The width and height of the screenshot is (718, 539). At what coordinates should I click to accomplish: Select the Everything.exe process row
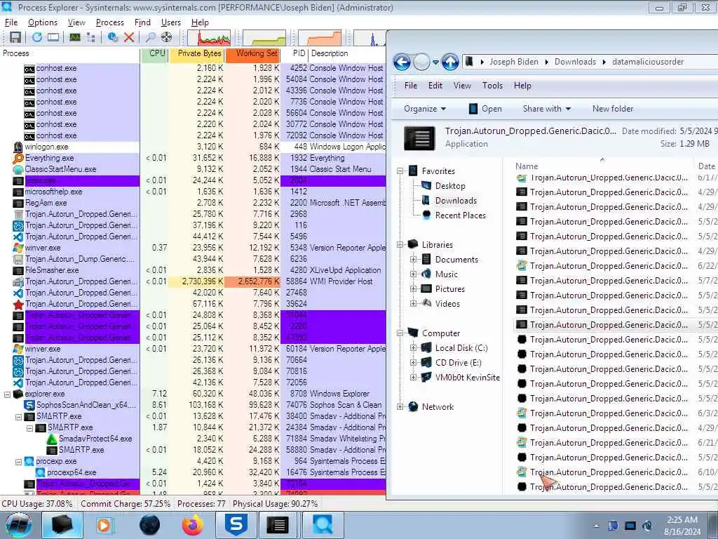click(193, 158)
